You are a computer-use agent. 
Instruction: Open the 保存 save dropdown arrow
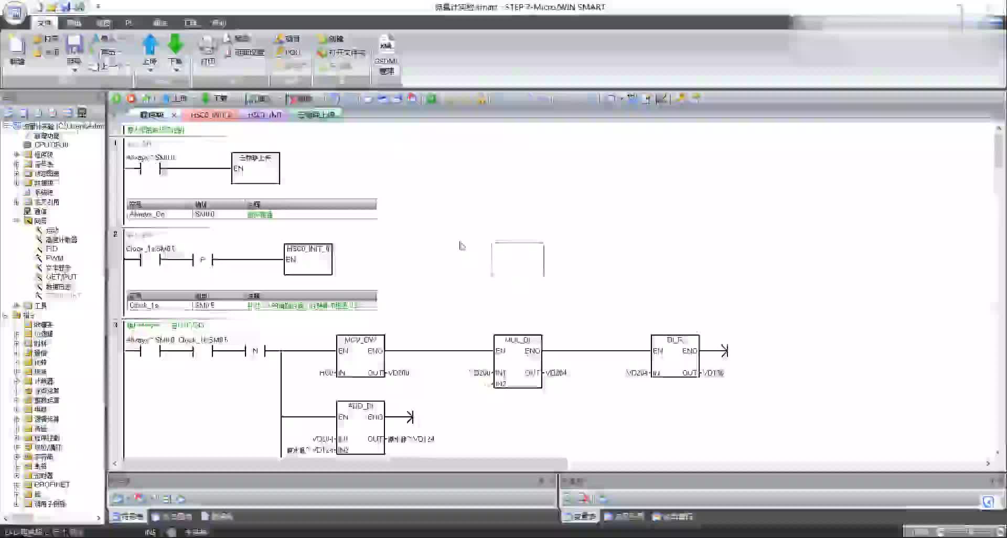pyautogui.click(x=74, y=69)
